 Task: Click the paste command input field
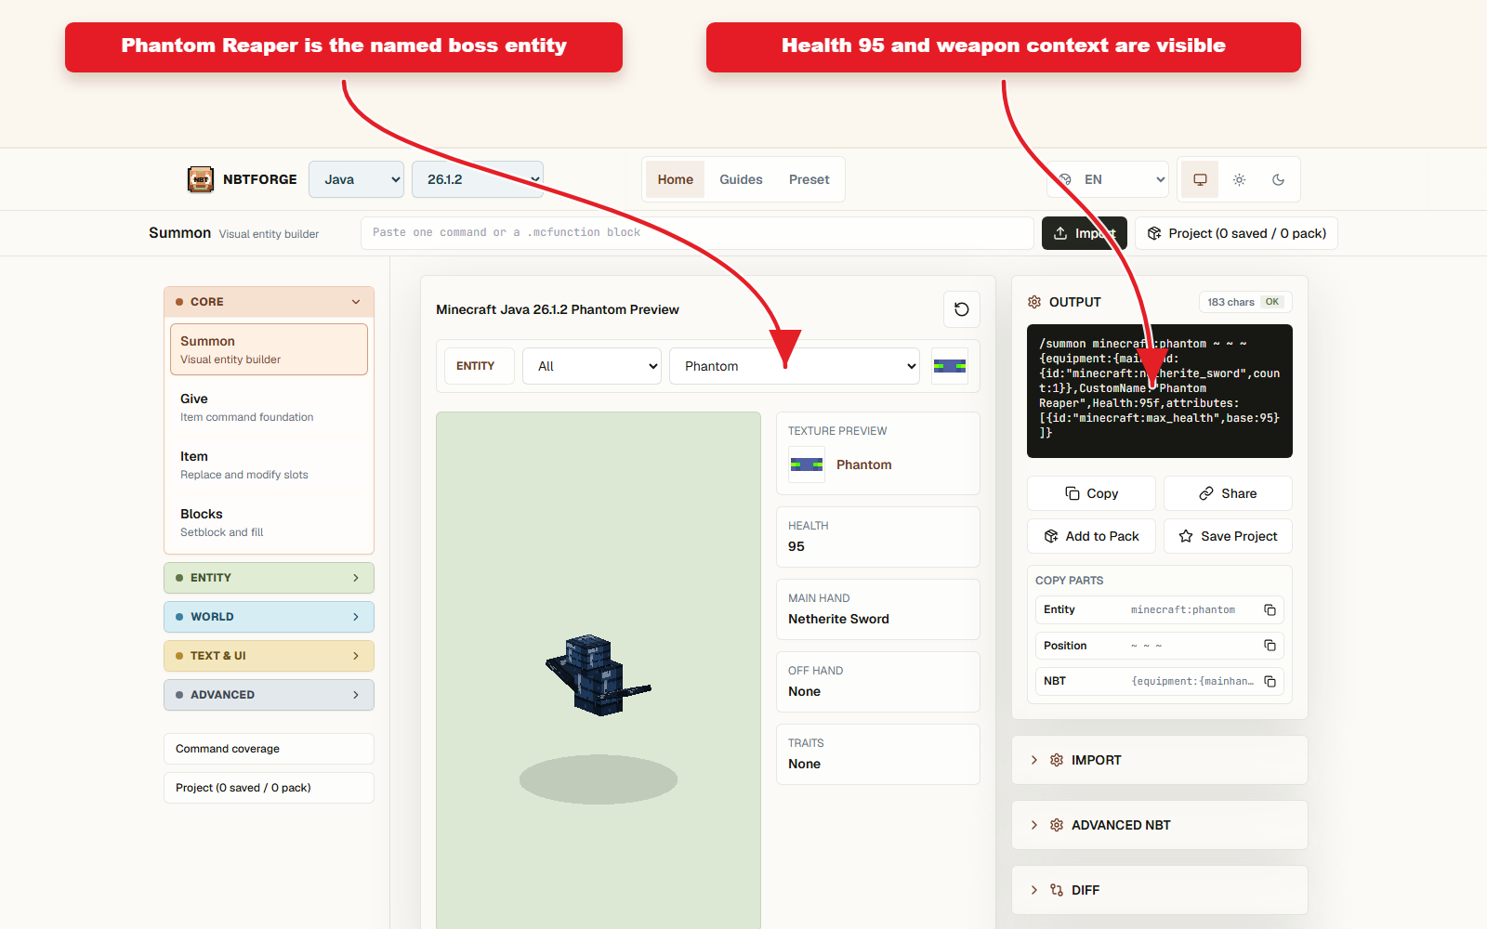697,233
